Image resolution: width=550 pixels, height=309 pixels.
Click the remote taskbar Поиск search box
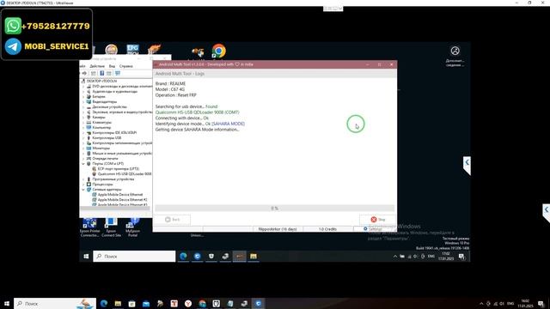tap(134, 257)
